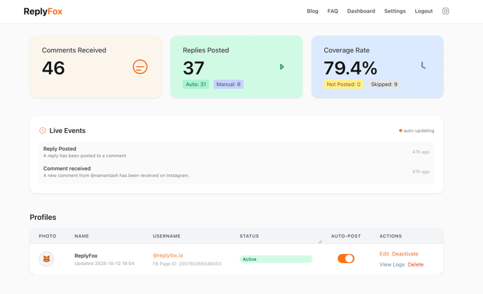Go to the FAQ page

tap(333, 11)
